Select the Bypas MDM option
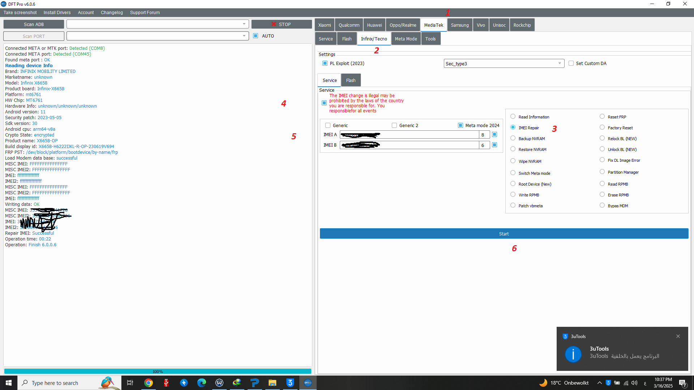This screenshot has width=694, height=390. [602, 205]
